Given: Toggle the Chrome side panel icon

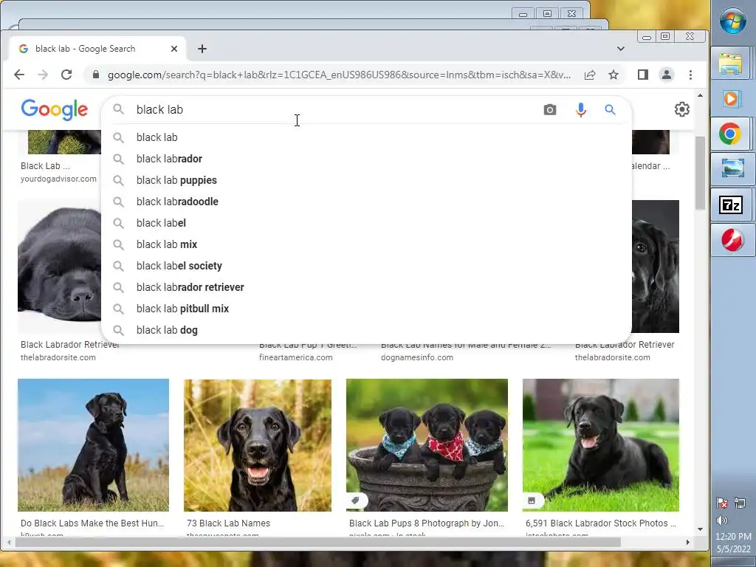Looking at the screenshot, I should click(x=643, y=75).
